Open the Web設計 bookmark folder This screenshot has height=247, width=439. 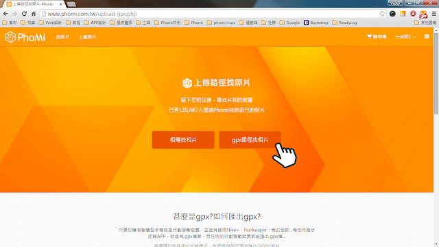pyautogui.click(x=50, y=23)
